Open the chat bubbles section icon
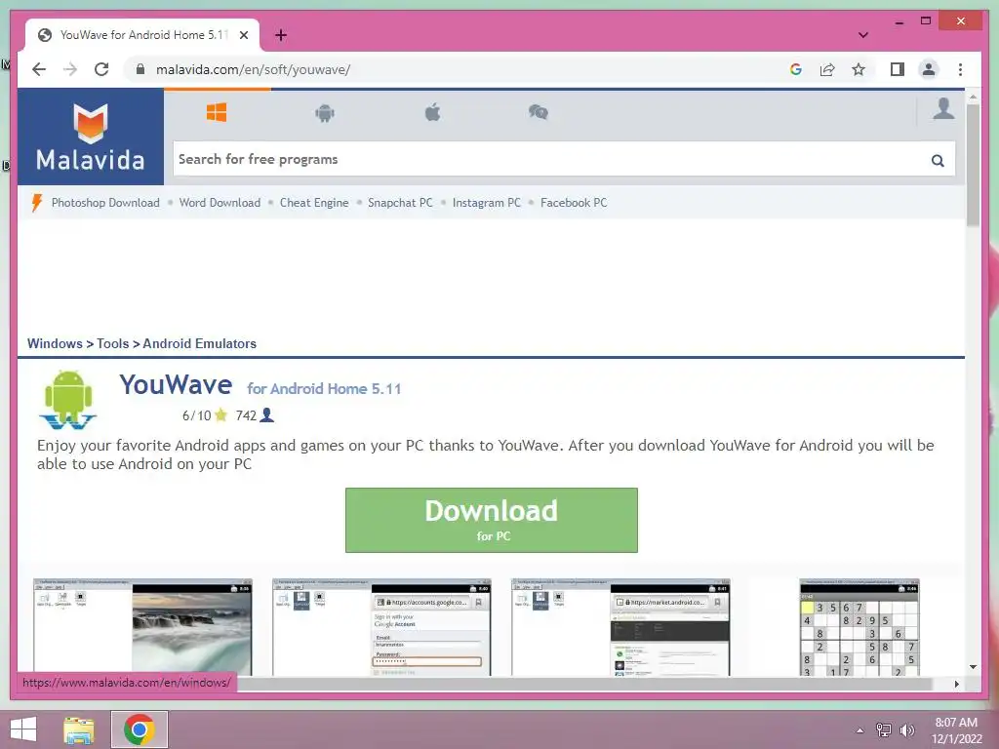 tap(539, 113)
